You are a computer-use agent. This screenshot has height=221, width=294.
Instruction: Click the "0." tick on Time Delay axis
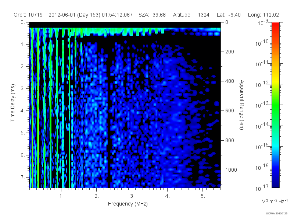[x=23, y=22]
